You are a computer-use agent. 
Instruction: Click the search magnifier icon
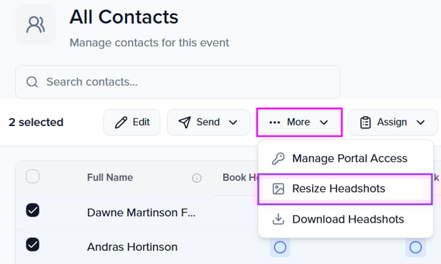pyautogui.click(x=32, y=82)
